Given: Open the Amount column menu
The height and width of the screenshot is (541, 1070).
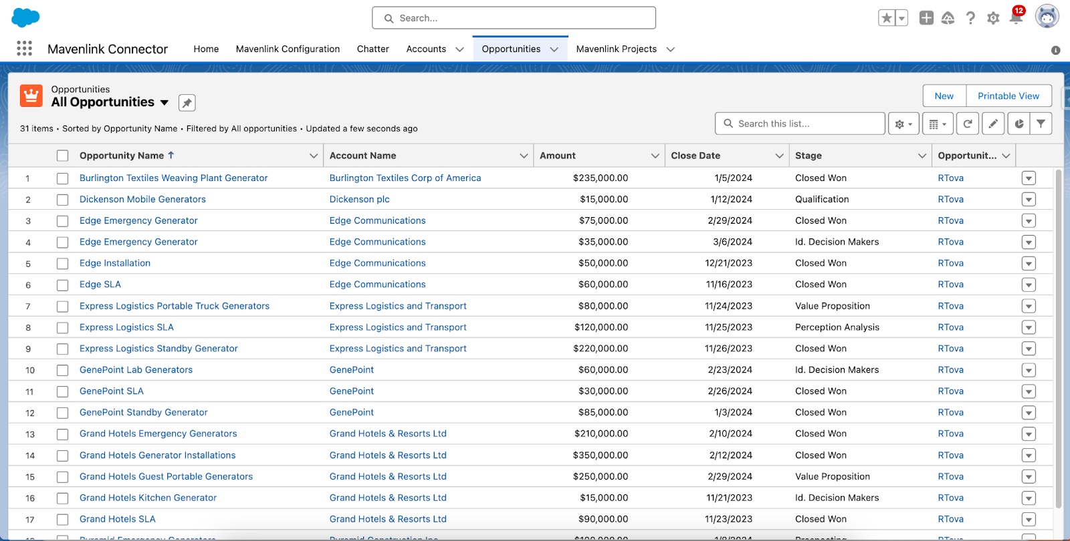Looking at the screenshot, I should click(655, 156).
